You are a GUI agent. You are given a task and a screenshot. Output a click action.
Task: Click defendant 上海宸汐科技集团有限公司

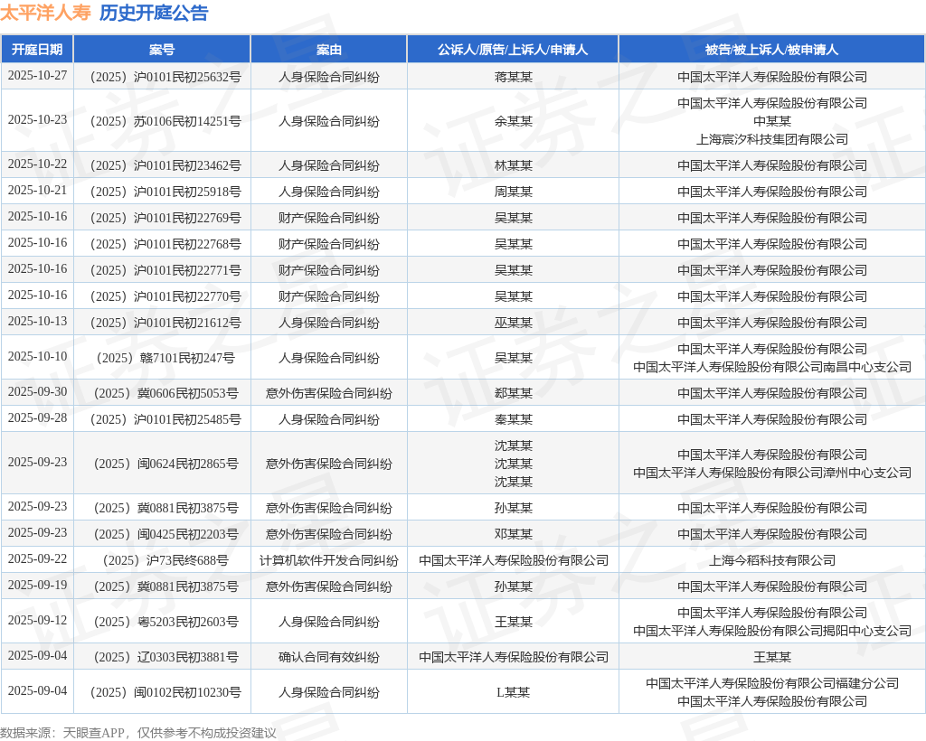point(772,139)
